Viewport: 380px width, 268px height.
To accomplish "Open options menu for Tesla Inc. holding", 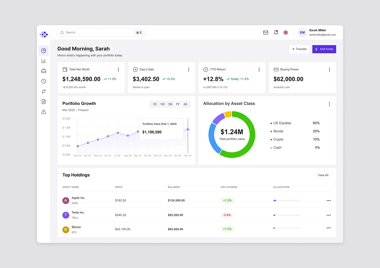I will pos(329,215).
